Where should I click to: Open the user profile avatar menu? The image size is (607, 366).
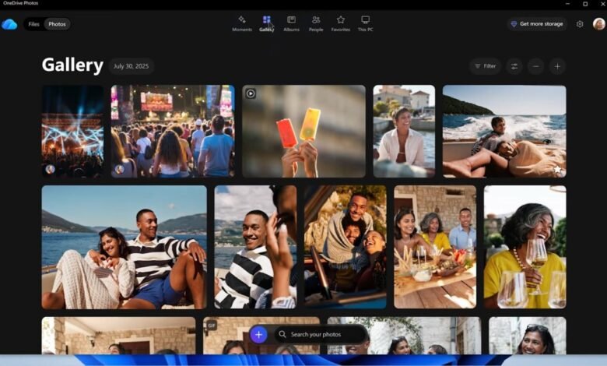(598, 24)
